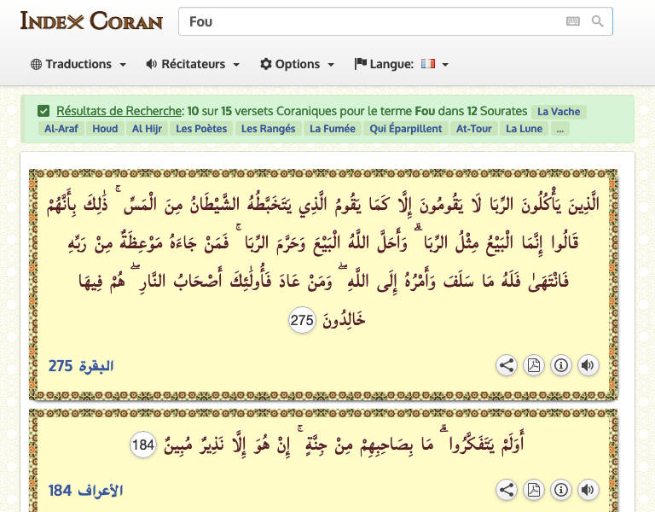Open the البقرة 275 verse link
Screen dimensions: 655x512
81,366
